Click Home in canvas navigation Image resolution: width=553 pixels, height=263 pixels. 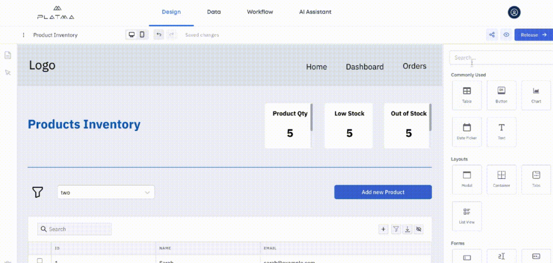coord(316,67)
